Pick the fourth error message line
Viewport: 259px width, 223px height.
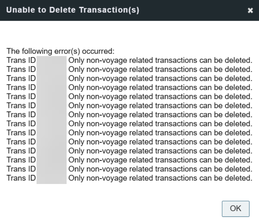tap(160, 87)
